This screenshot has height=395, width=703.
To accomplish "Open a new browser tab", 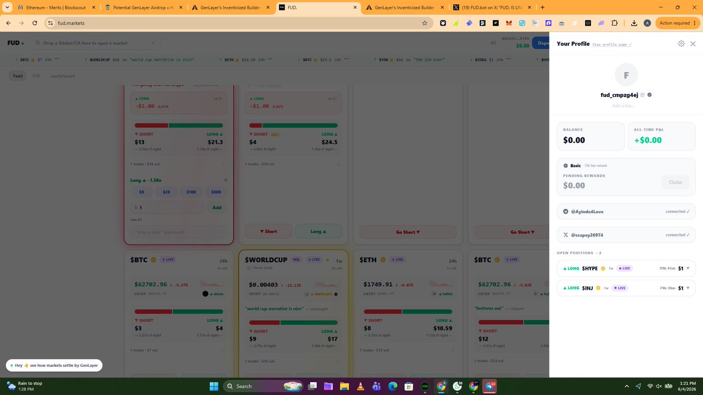I will pos(542,7).
